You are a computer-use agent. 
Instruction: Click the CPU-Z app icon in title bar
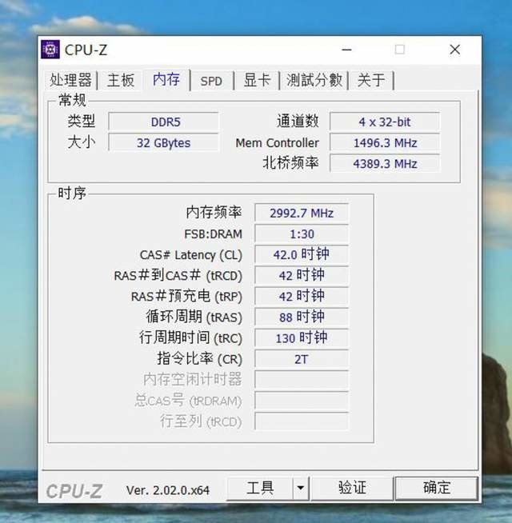(x=50, y=50)
